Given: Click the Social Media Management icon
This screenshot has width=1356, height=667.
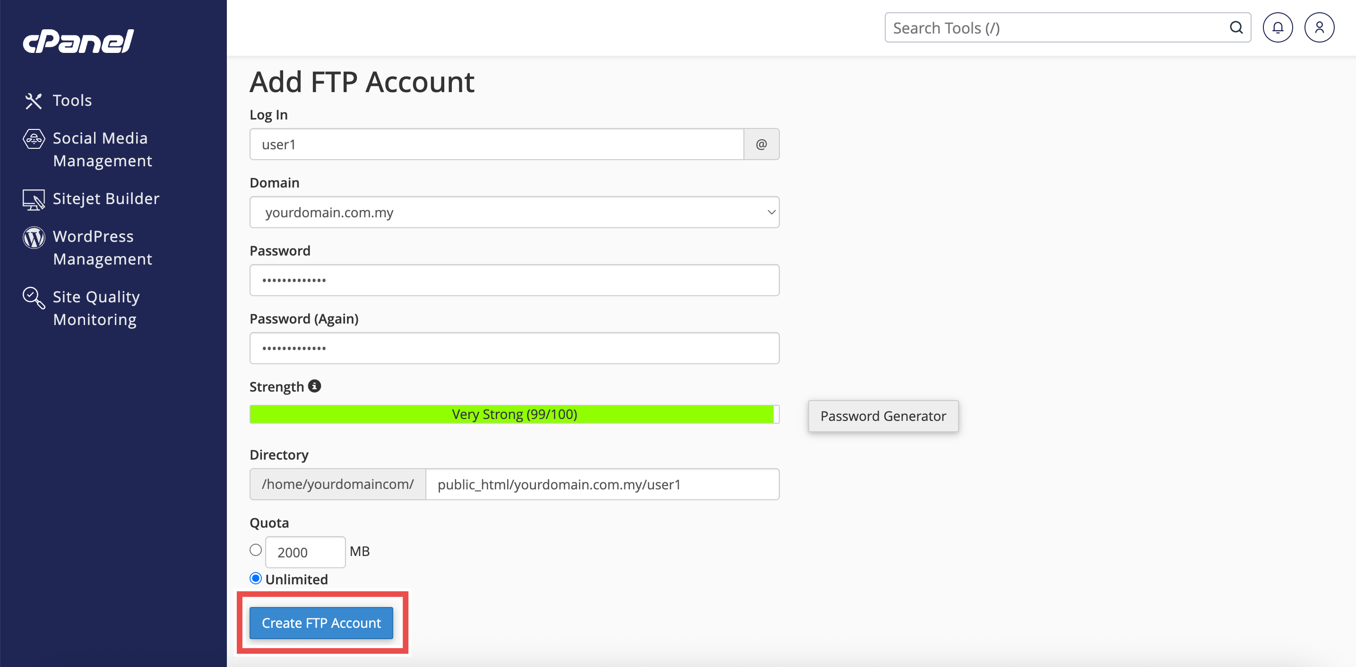Looking at the screenshot, I should coord(34,139).
